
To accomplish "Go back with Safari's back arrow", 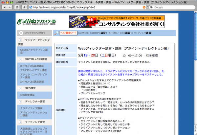I will [5, 7].
